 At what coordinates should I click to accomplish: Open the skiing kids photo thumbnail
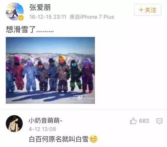point(50,70)
